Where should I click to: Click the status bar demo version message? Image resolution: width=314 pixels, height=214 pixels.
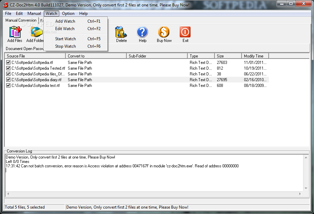(x=127, y=207)
